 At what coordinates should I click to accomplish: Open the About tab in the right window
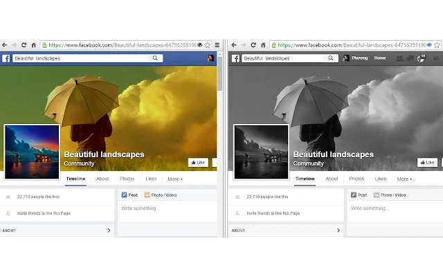point(332,179)
